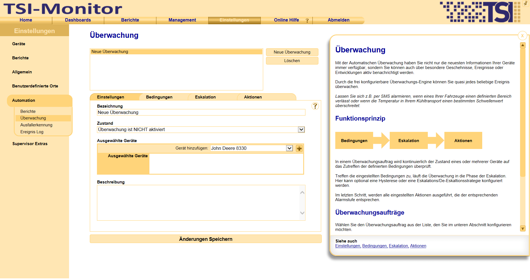This screenshot has width=530, height=280.
Task: Switch to the Eskalation tab
Action: coord(205,97)
